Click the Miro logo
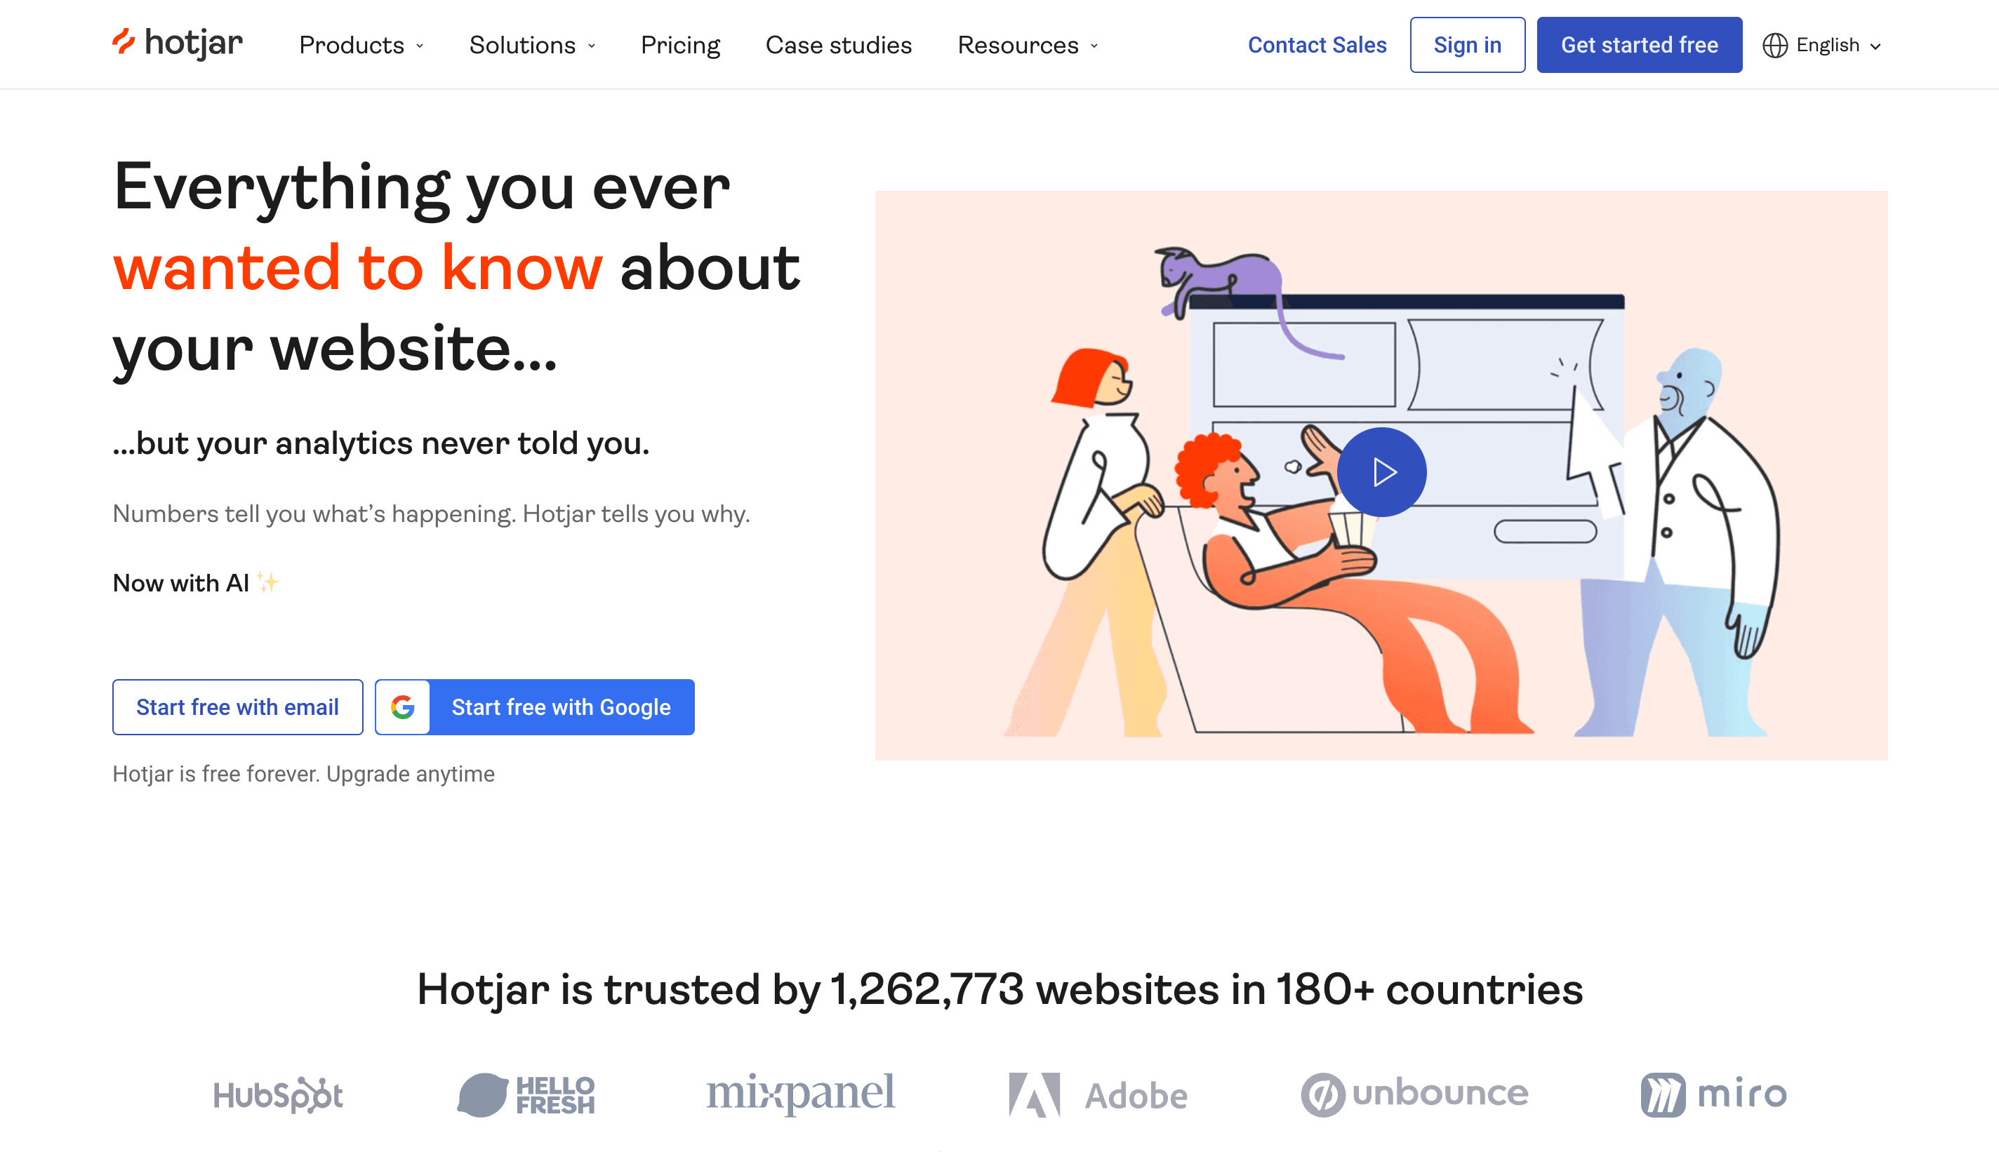 click(x=1714, y=1094)
